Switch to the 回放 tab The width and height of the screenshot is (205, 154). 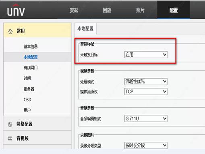(107, 10)
